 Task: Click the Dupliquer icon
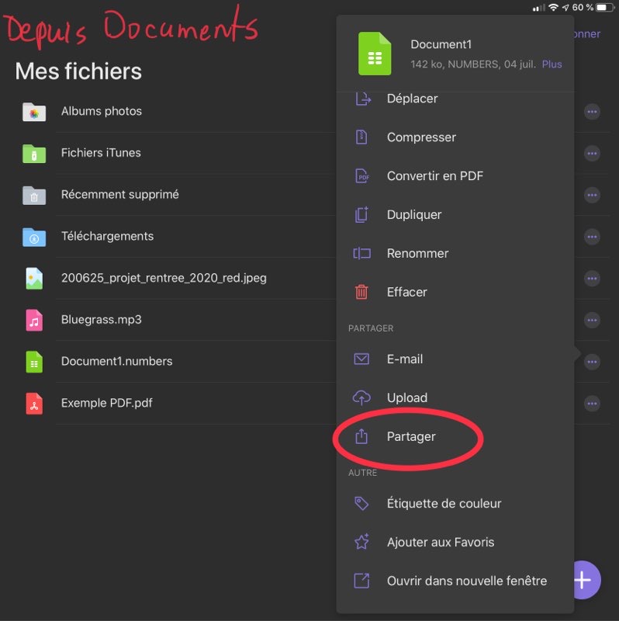click(361, 215)
